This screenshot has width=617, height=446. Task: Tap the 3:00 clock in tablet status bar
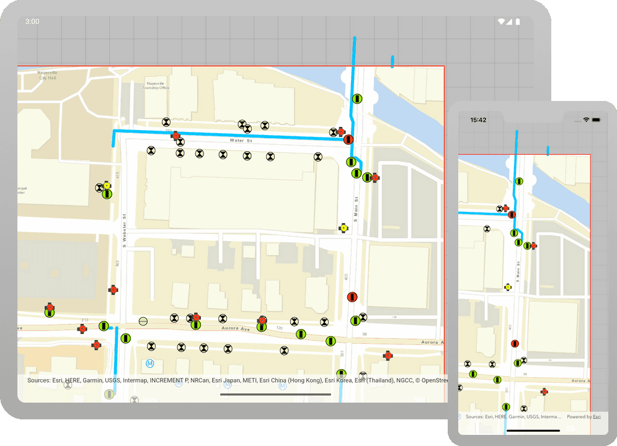[x=32, y=22]
